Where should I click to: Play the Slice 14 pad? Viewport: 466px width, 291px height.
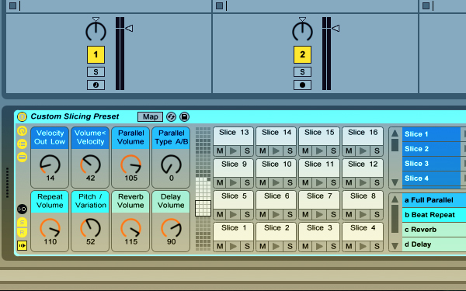point(276,151)
